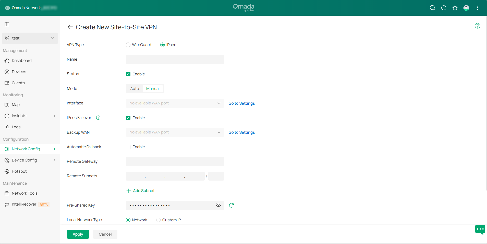Switch to light/dark theme toggle
The width and height of the screenshot is (487, 244).
click(x=455, y=8)
